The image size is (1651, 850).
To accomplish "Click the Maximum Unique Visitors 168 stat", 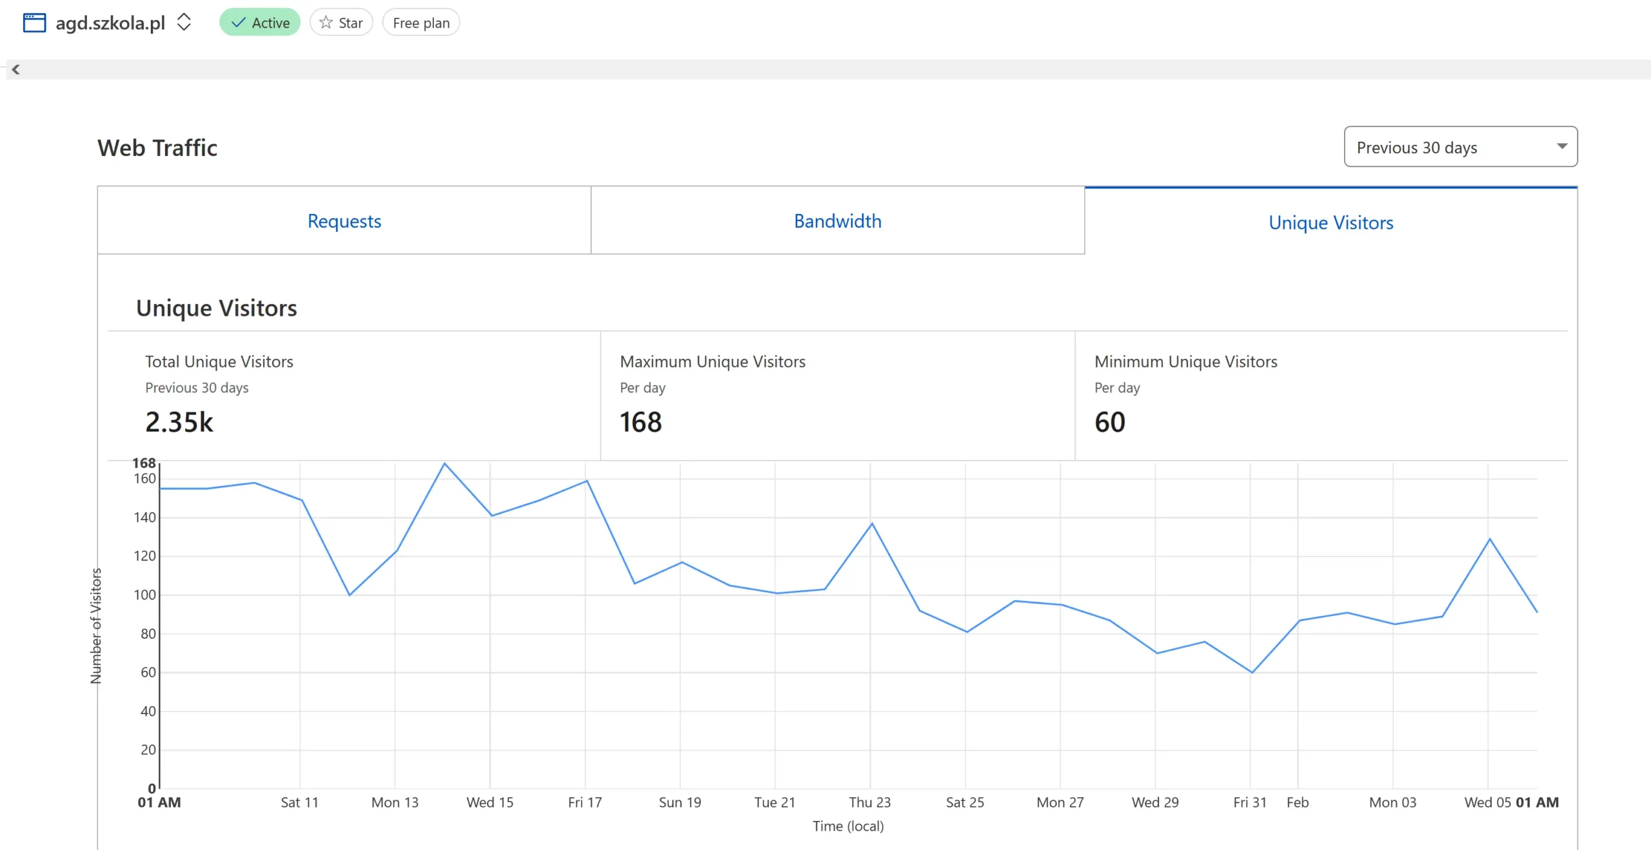I will click(640, 422).
